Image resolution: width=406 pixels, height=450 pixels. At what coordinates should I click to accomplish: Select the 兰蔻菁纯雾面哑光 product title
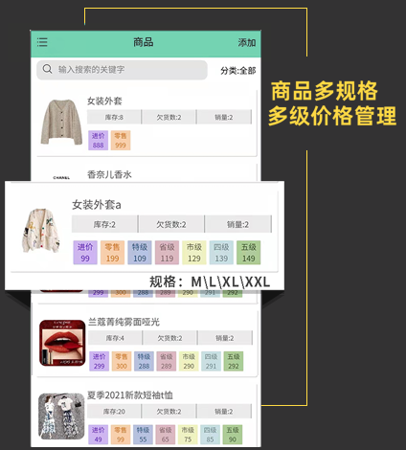[124, 322]
